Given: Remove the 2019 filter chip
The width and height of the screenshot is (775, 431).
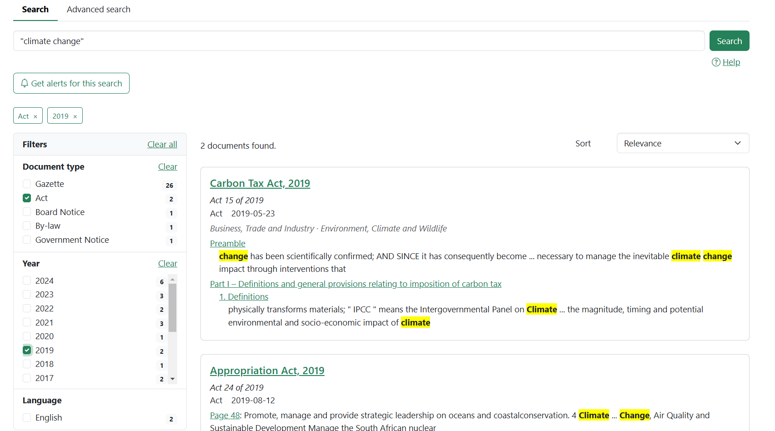Looking at the screenshot, I should [75, 116].
